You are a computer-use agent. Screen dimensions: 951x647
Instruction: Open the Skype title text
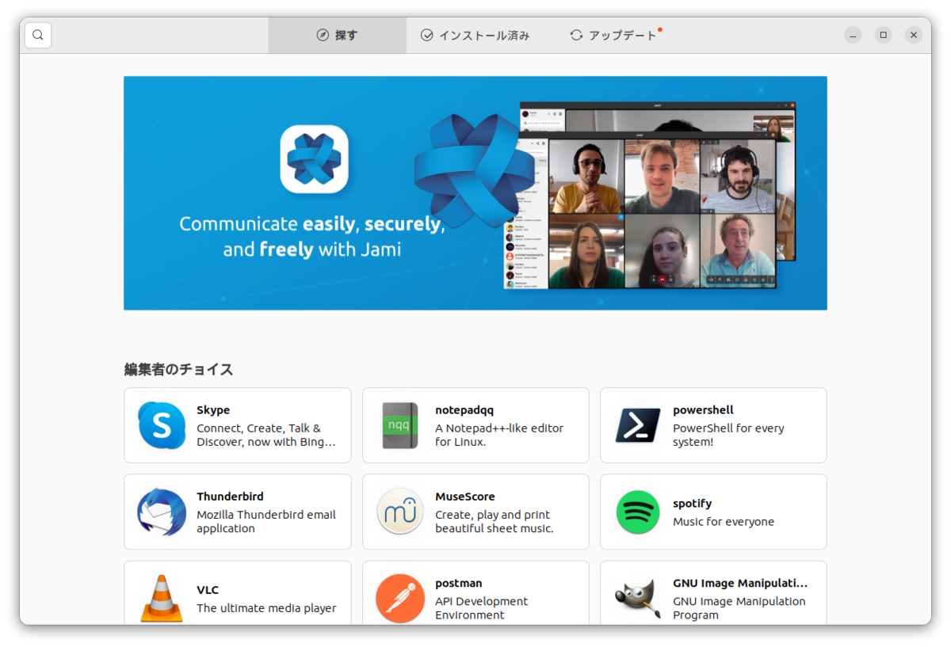(213, 410)
